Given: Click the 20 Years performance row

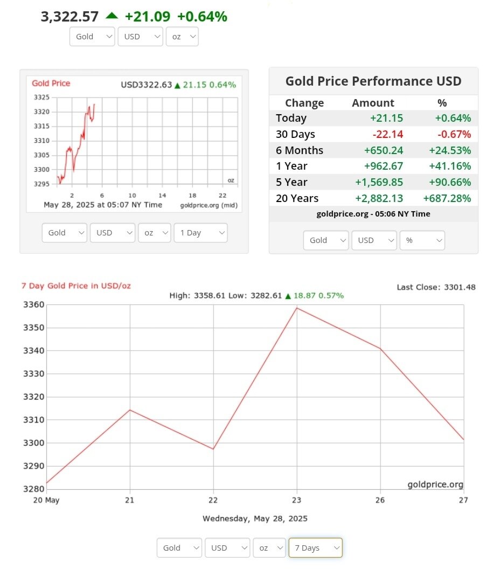Looking at the screenshot, I should (x=373, y=198).
